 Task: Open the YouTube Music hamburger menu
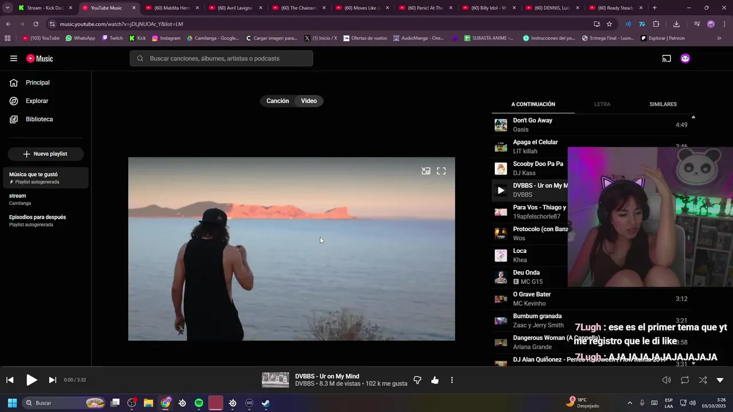pos(14,58)
